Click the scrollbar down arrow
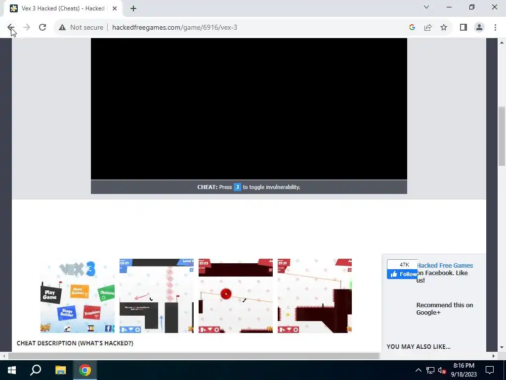Image resolution: width=506 pixels, height=380 pixels. [x=502, y=347]
